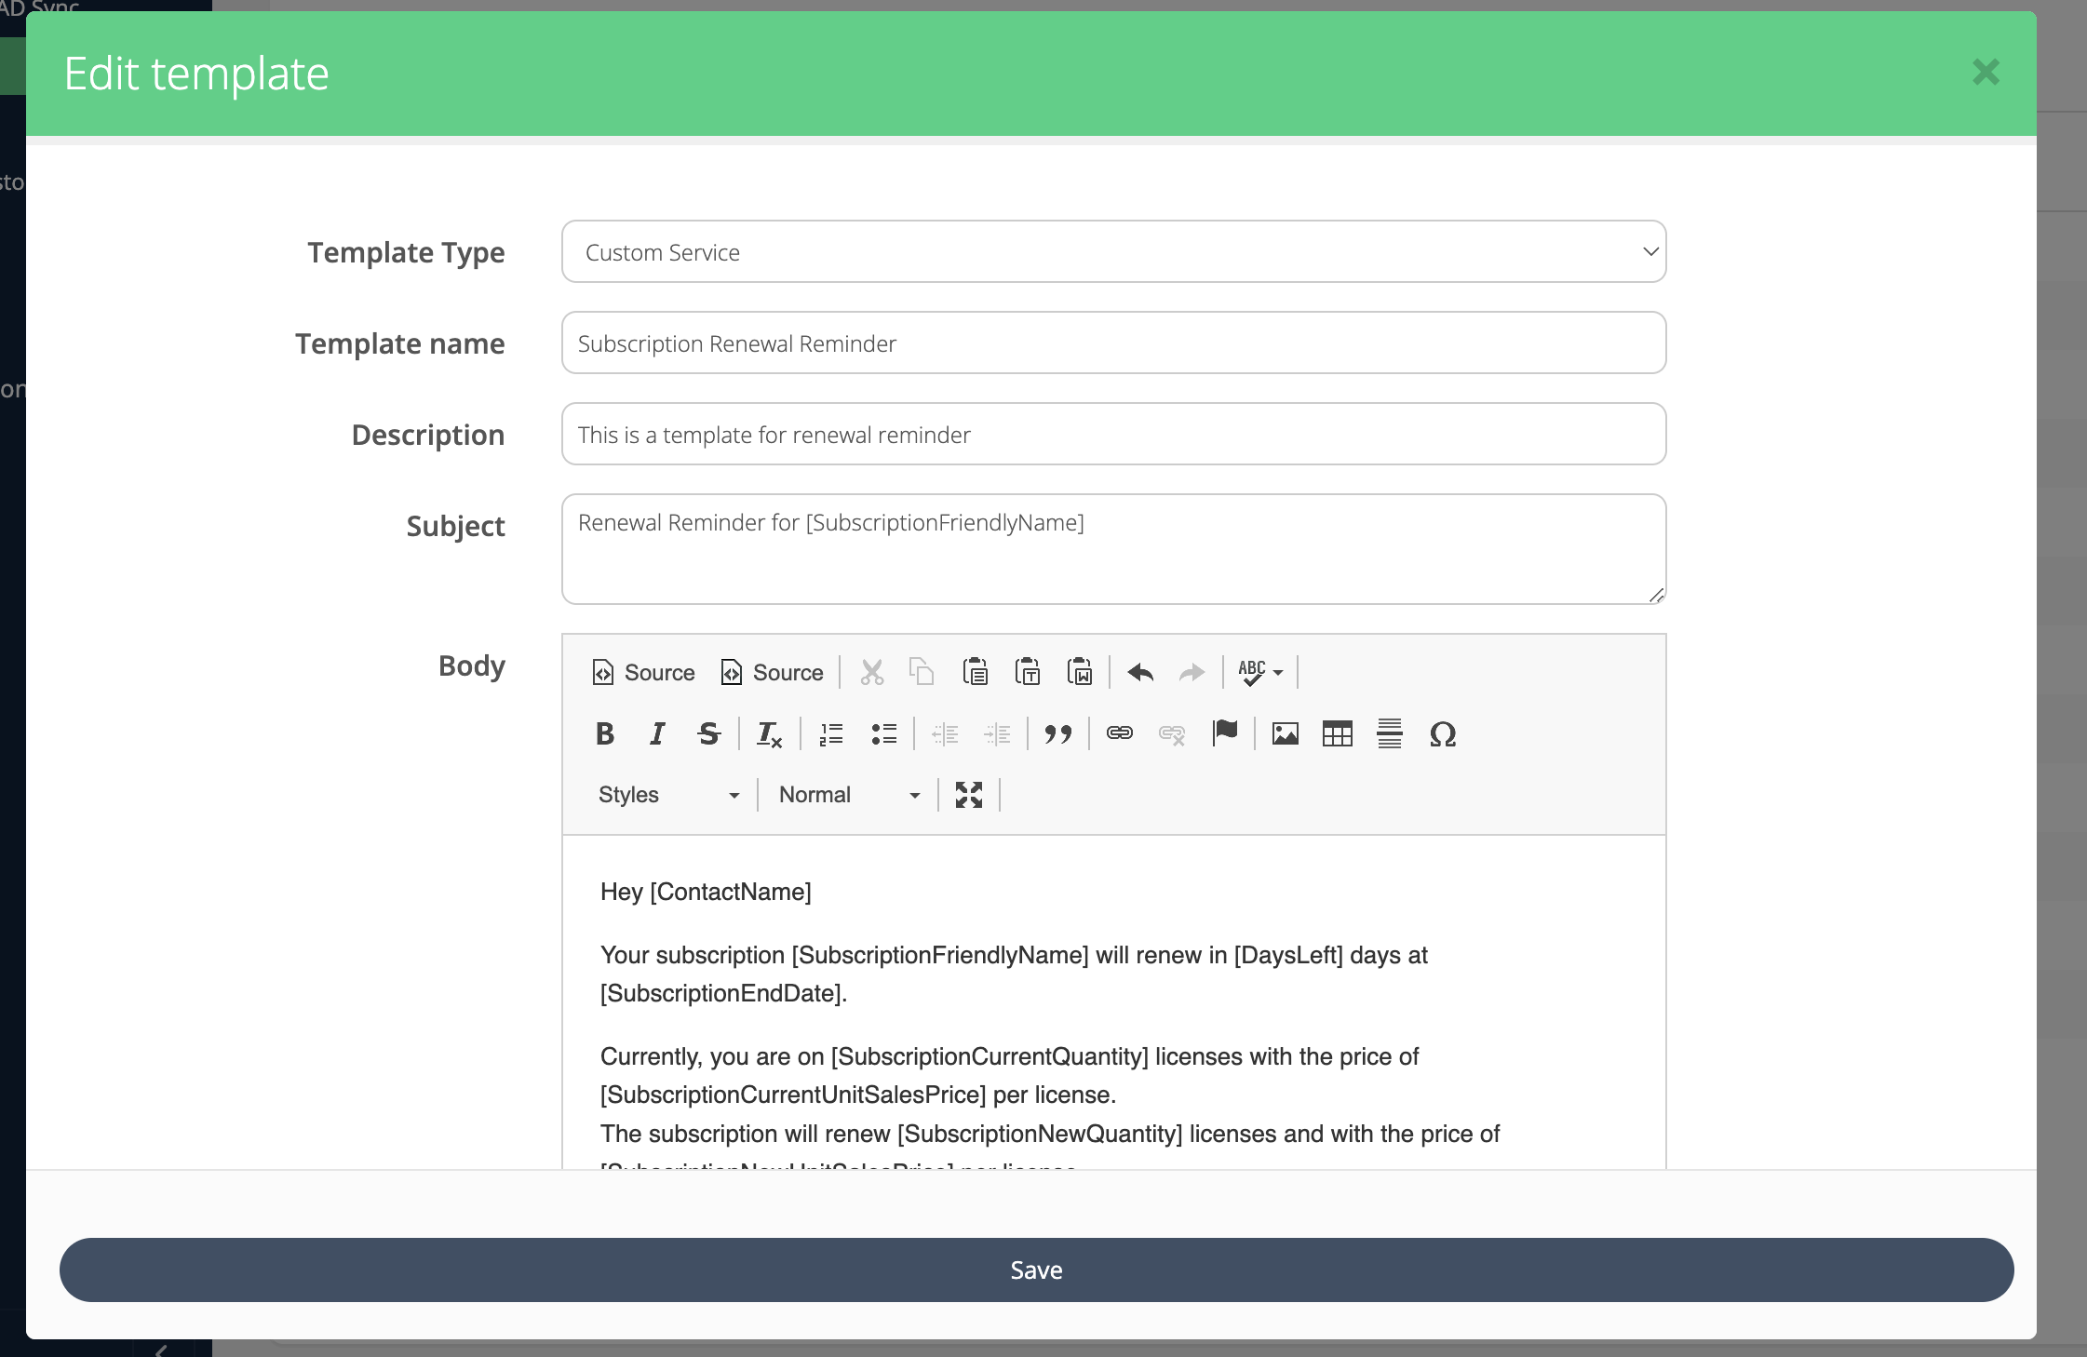This screenshot has width=2087, height=1357.
Task: Apply italic formatting
Action: [657, 734]
